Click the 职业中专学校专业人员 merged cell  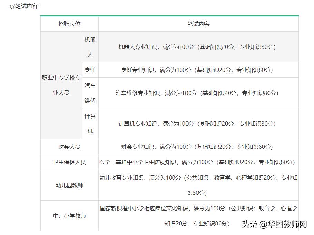61,85
